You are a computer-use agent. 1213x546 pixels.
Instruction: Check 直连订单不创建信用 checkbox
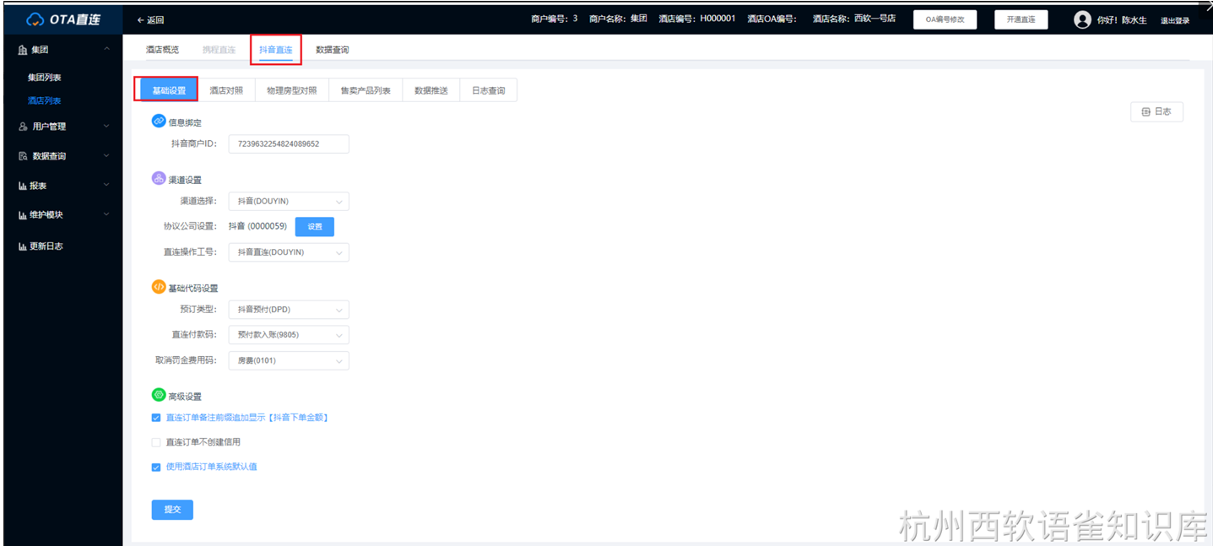click(156, 442)
